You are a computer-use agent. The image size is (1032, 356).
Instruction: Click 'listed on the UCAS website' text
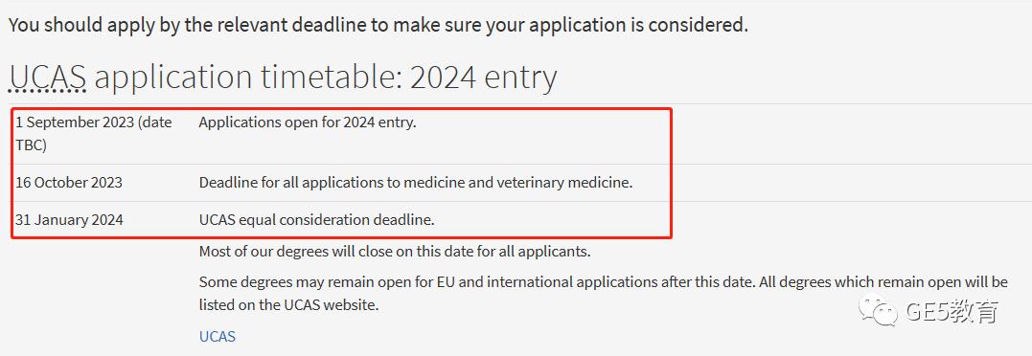tap(289, 305)
